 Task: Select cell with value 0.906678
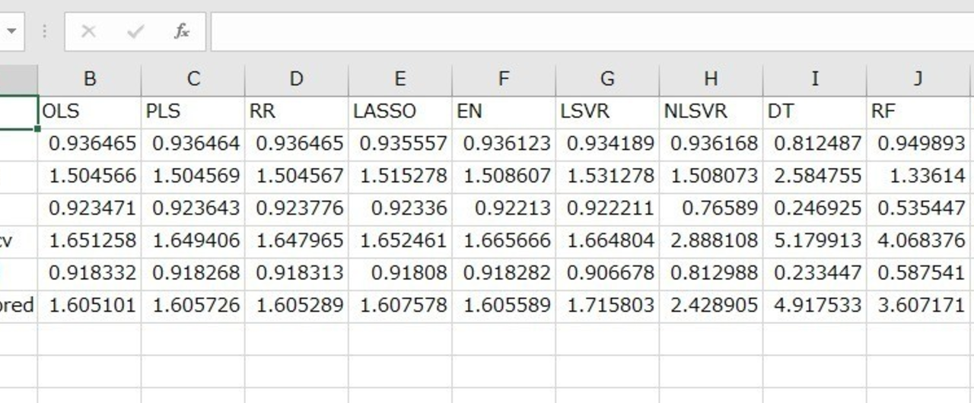coord(607,273)
